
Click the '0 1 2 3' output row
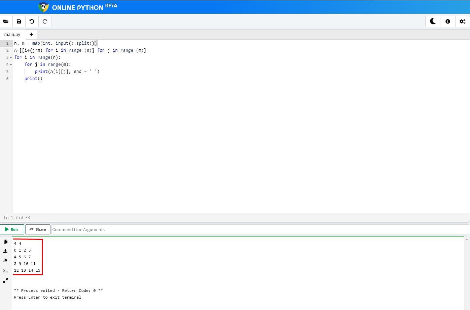(x=22, y=250)
